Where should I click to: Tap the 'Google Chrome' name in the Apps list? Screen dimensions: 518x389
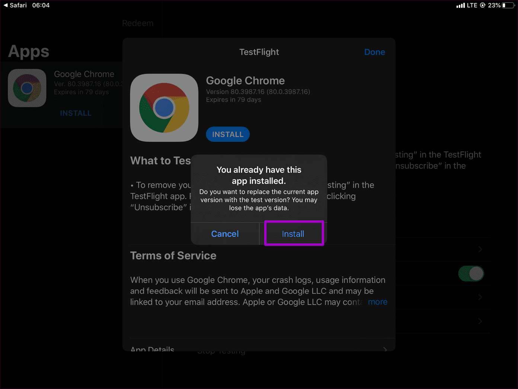(84, 74)
